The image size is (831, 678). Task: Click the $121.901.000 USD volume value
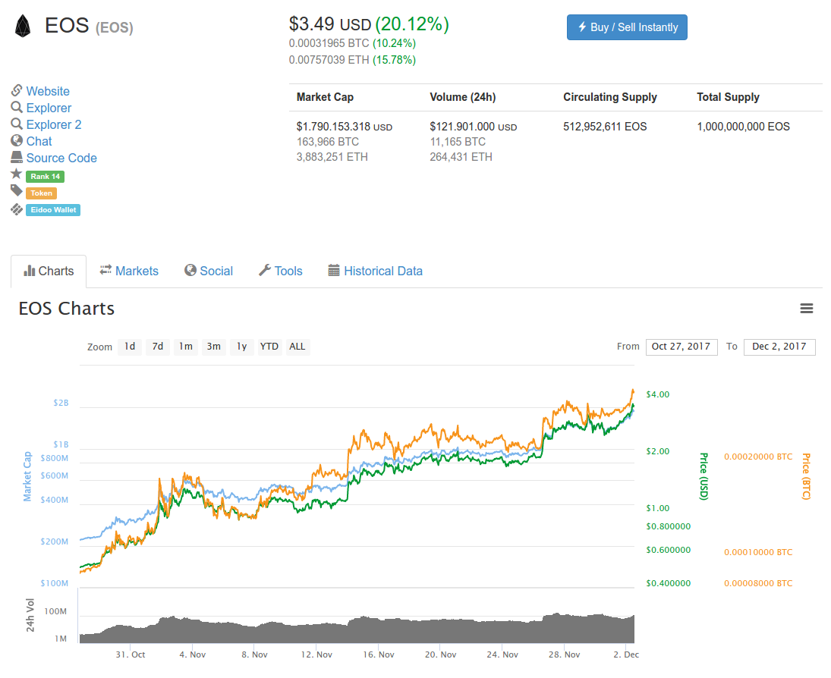click(474, 127)
